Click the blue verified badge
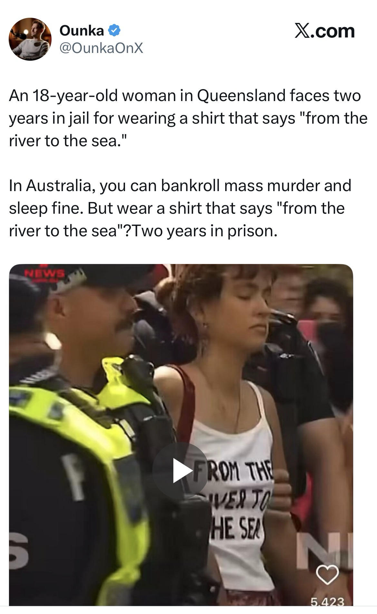Screen dimensions: 377x614 [114, 31]
